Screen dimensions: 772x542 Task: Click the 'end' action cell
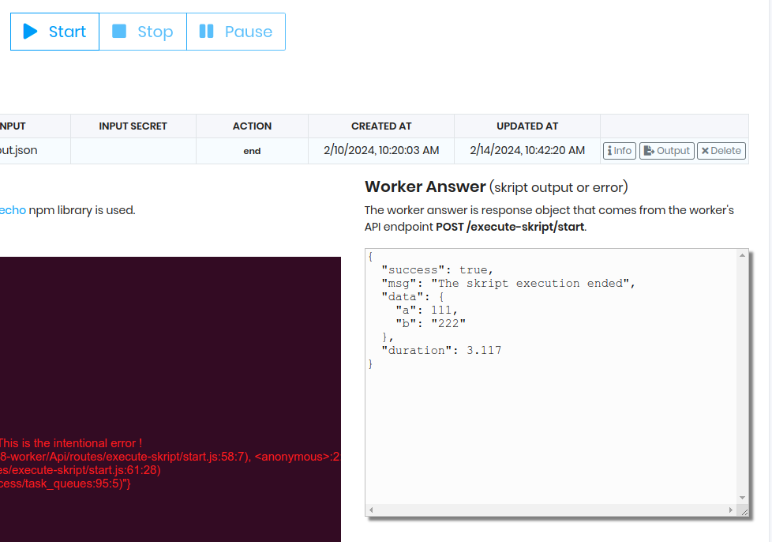(x=252, y=151)
